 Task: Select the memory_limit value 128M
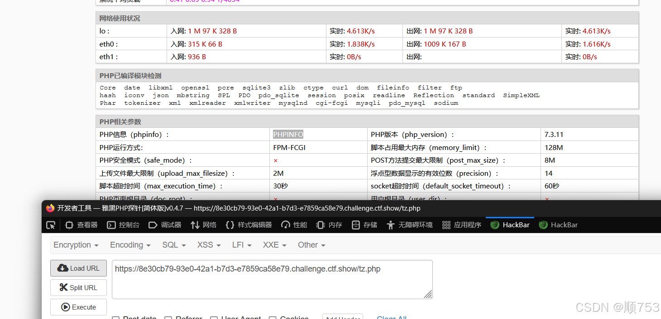click(x=554, y=148)
